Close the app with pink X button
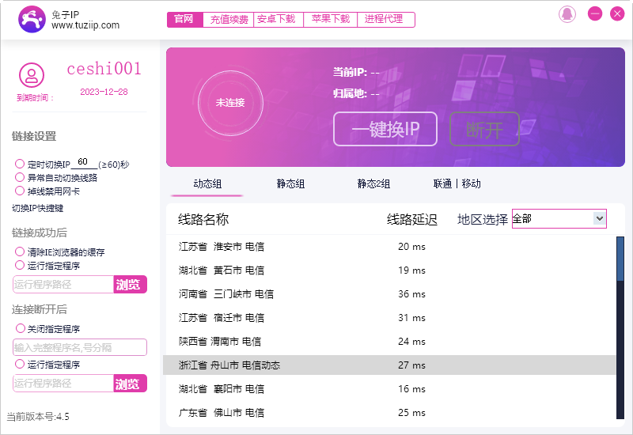 click(617, 14)
